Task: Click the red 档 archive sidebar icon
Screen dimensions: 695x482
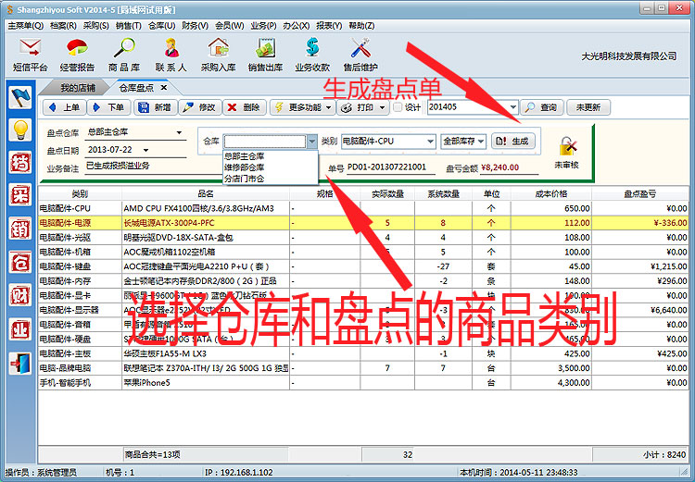Action: pyautogui.click(x=20, y=163)
